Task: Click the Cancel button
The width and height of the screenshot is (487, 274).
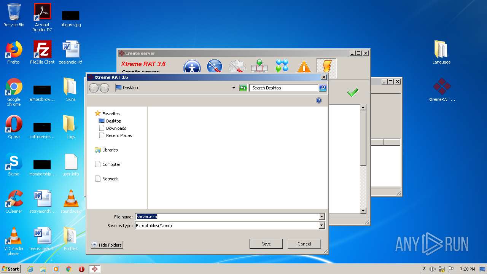Action: [x=304, y=244]
